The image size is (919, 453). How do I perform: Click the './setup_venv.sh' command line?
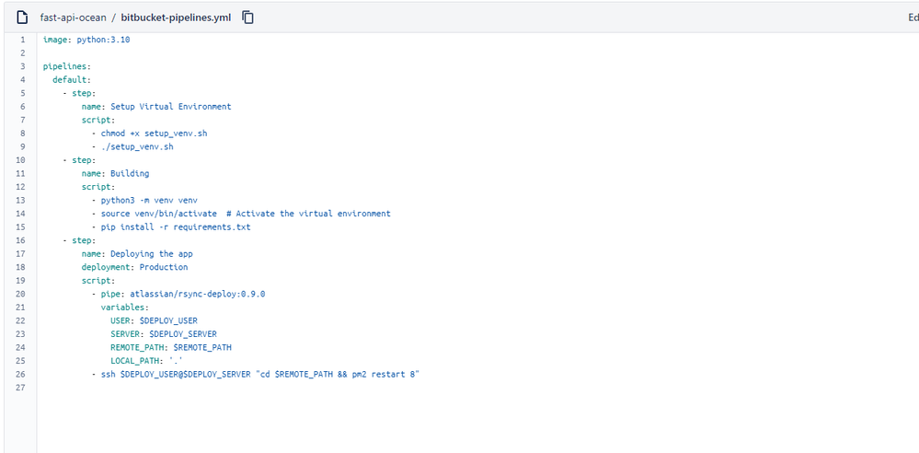click(137, 146)
